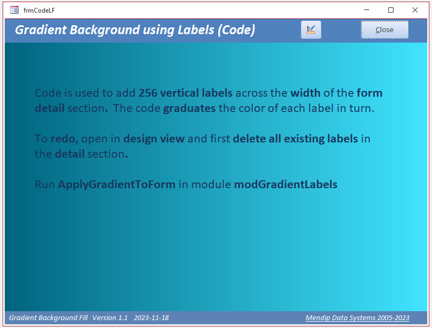Select the 'Gradient Background using Labels (Code)' heading

tap(135, 30)
